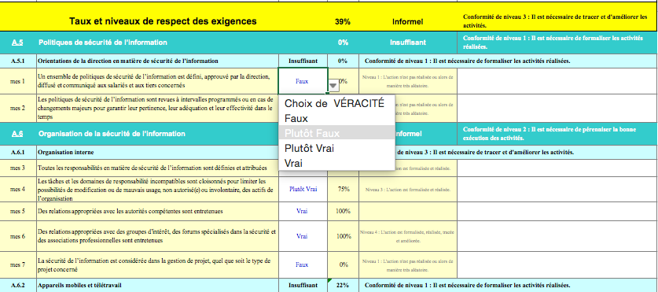Image resolution: width=658 pixels, height=292 pixels.
Task: Click mes 5 text about 'autorités compétentes'
Action: (130, 211)
